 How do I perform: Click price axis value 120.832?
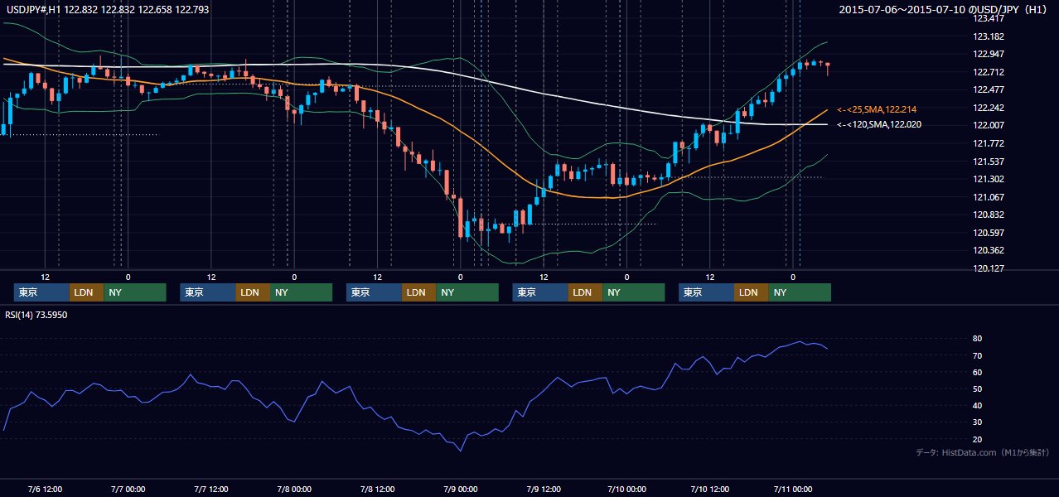point(988,215)
